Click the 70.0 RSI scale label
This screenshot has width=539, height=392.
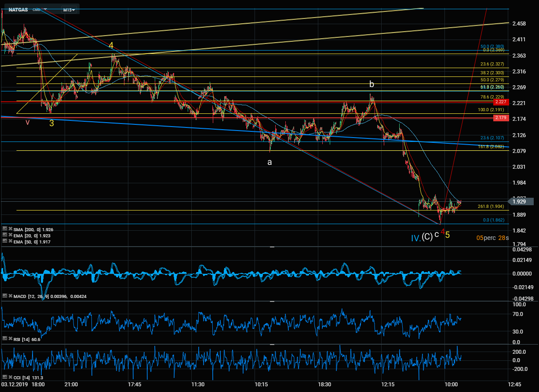(517, 314)
